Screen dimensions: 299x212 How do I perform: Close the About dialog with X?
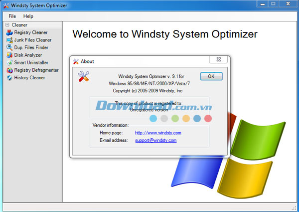pos(219,59)
